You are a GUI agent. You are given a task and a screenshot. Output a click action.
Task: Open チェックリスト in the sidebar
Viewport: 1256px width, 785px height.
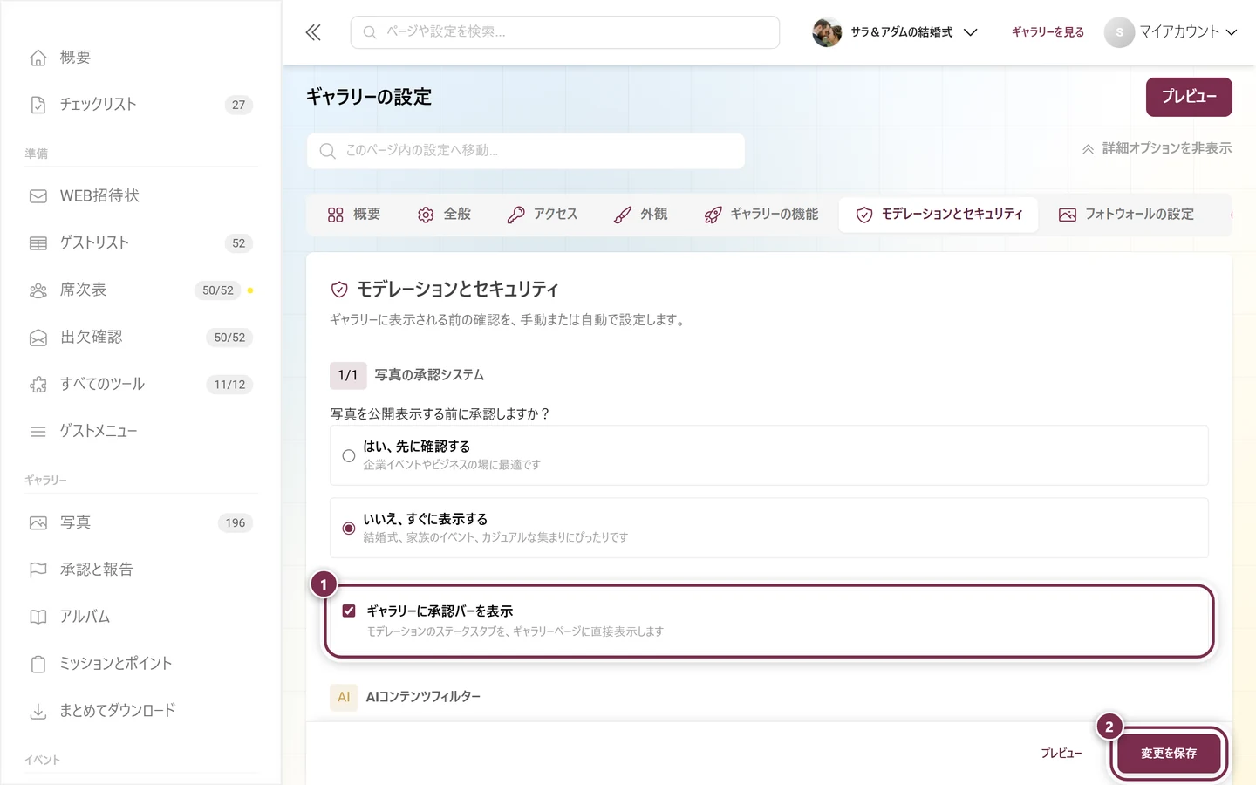140,105
